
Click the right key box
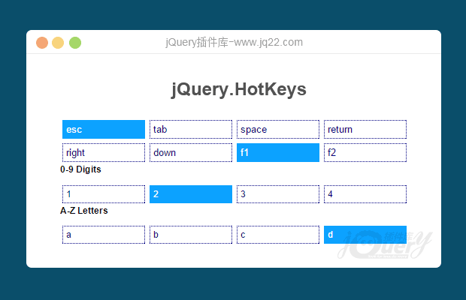point(104,153)
